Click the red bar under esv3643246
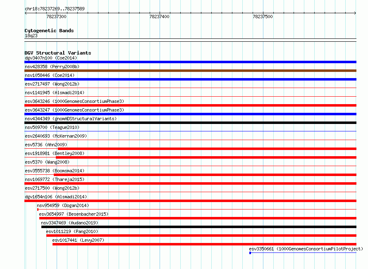The image size is (368, 269). tap(190, 105)
